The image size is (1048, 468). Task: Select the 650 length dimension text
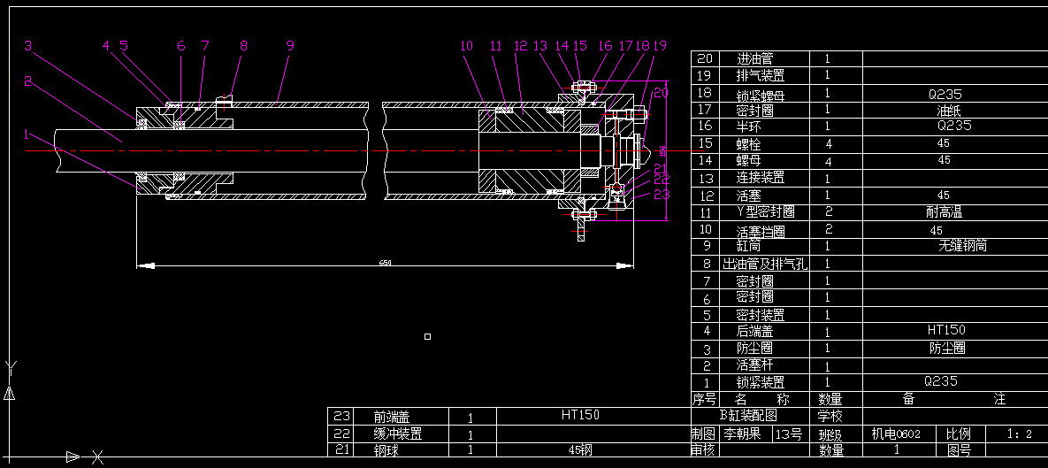tap(385, 263)
